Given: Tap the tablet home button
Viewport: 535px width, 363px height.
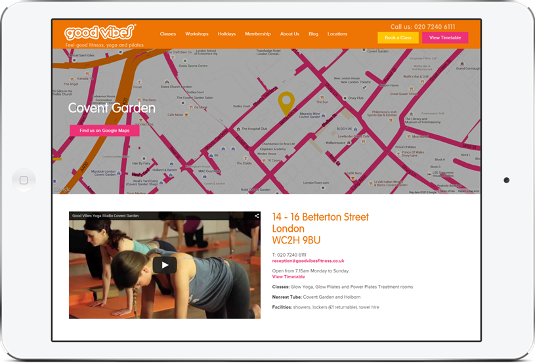Looking at the screenshot, I should tap(24, 180).
